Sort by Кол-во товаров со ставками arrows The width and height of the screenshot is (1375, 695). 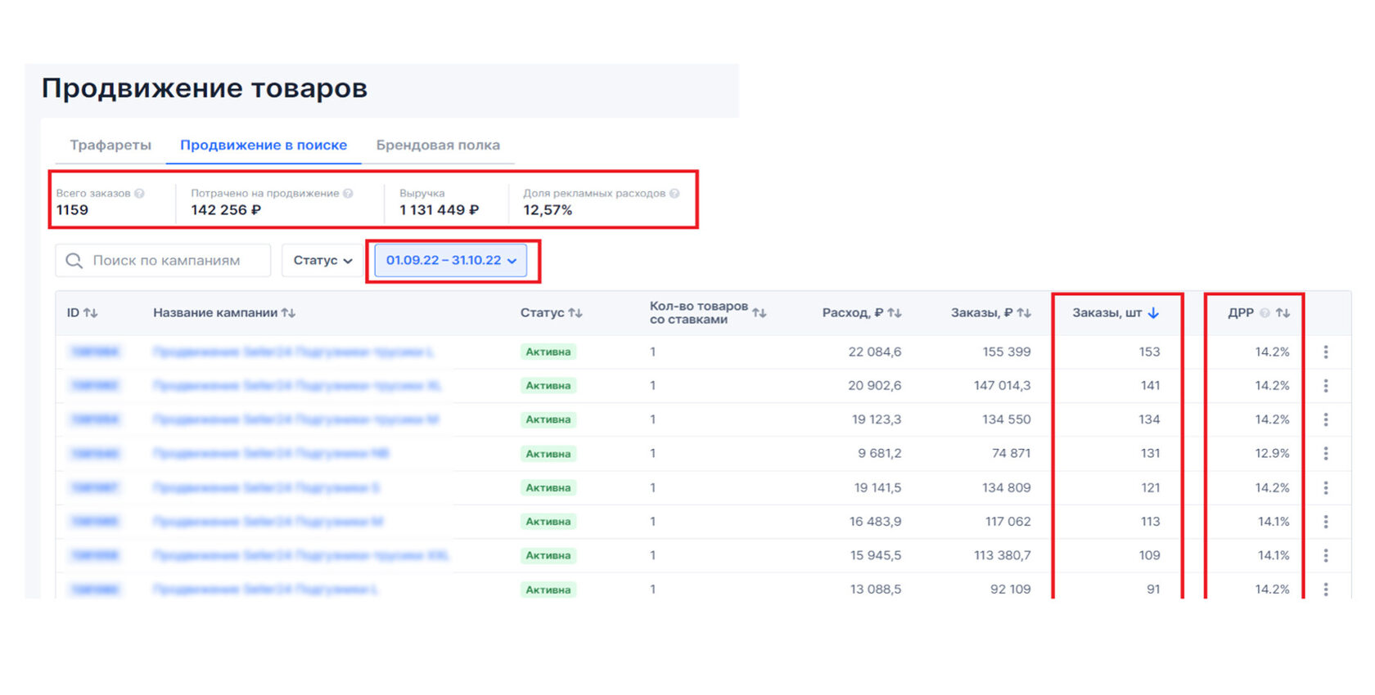point(760,313)
